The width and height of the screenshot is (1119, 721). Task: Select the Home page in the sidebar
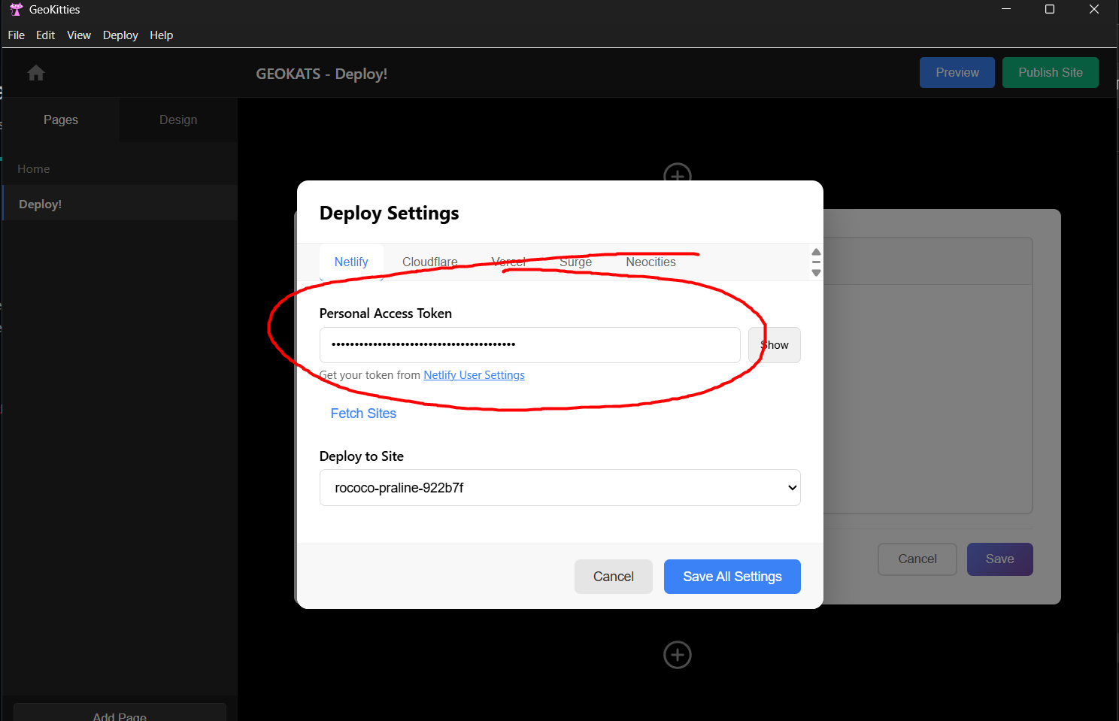[x=34, y=169]
